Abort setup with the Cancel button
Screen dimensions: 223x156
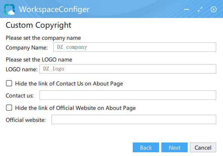(203, 147)
